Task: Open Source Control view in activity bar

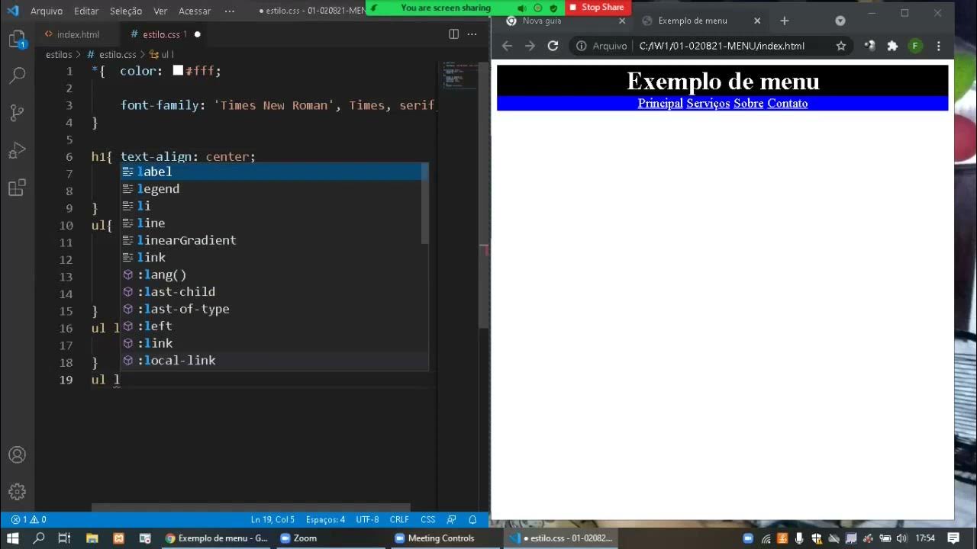Action: click(x=17, y=113)
